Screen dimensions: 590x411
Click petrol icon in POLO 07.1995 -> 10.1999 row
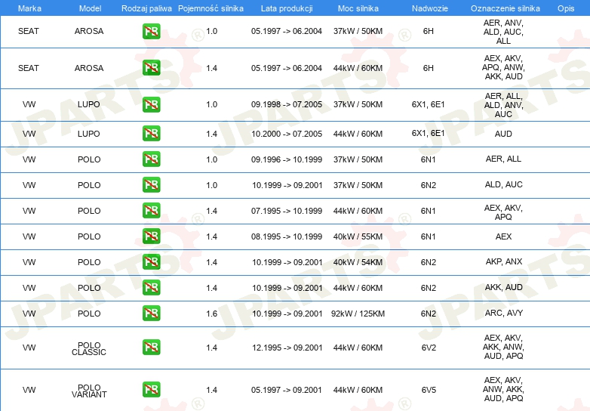coord(151,210)
